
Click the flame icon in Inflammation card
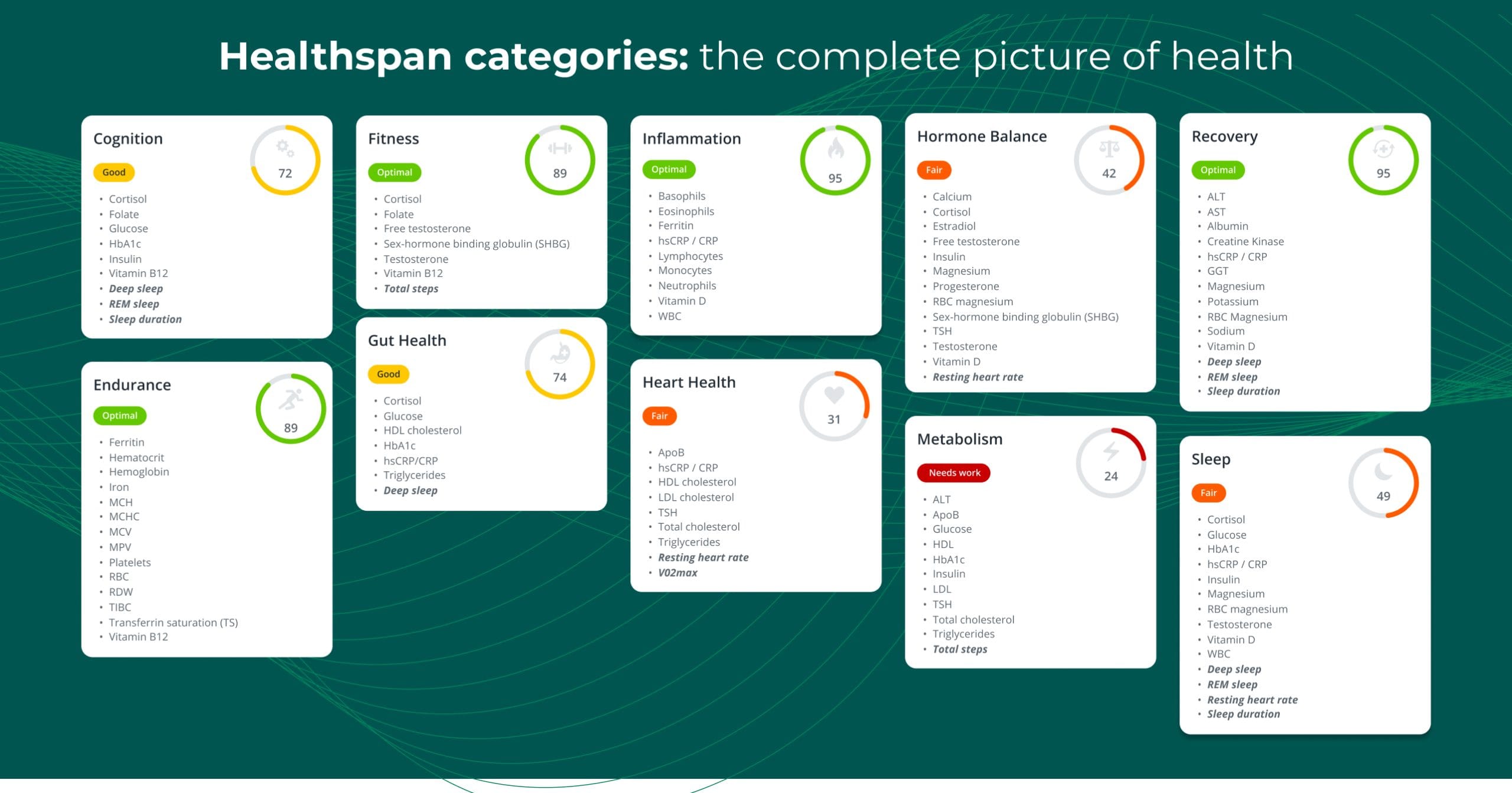pyautogui.click(x=835, y=149)
